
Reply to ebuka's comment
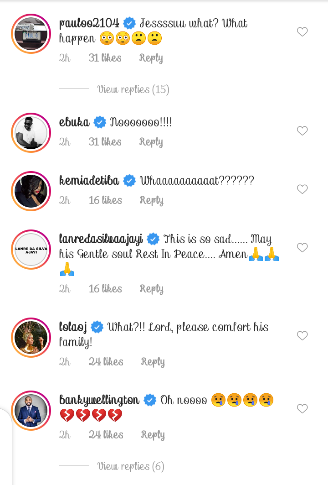coord(151,142)
